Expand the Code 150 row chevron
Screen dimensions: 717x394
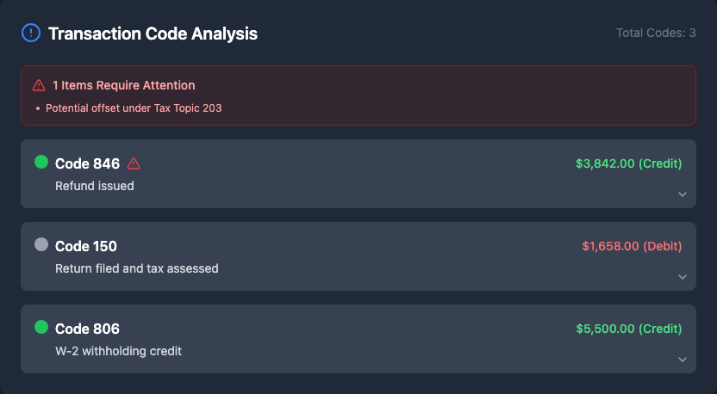[683, 277]
